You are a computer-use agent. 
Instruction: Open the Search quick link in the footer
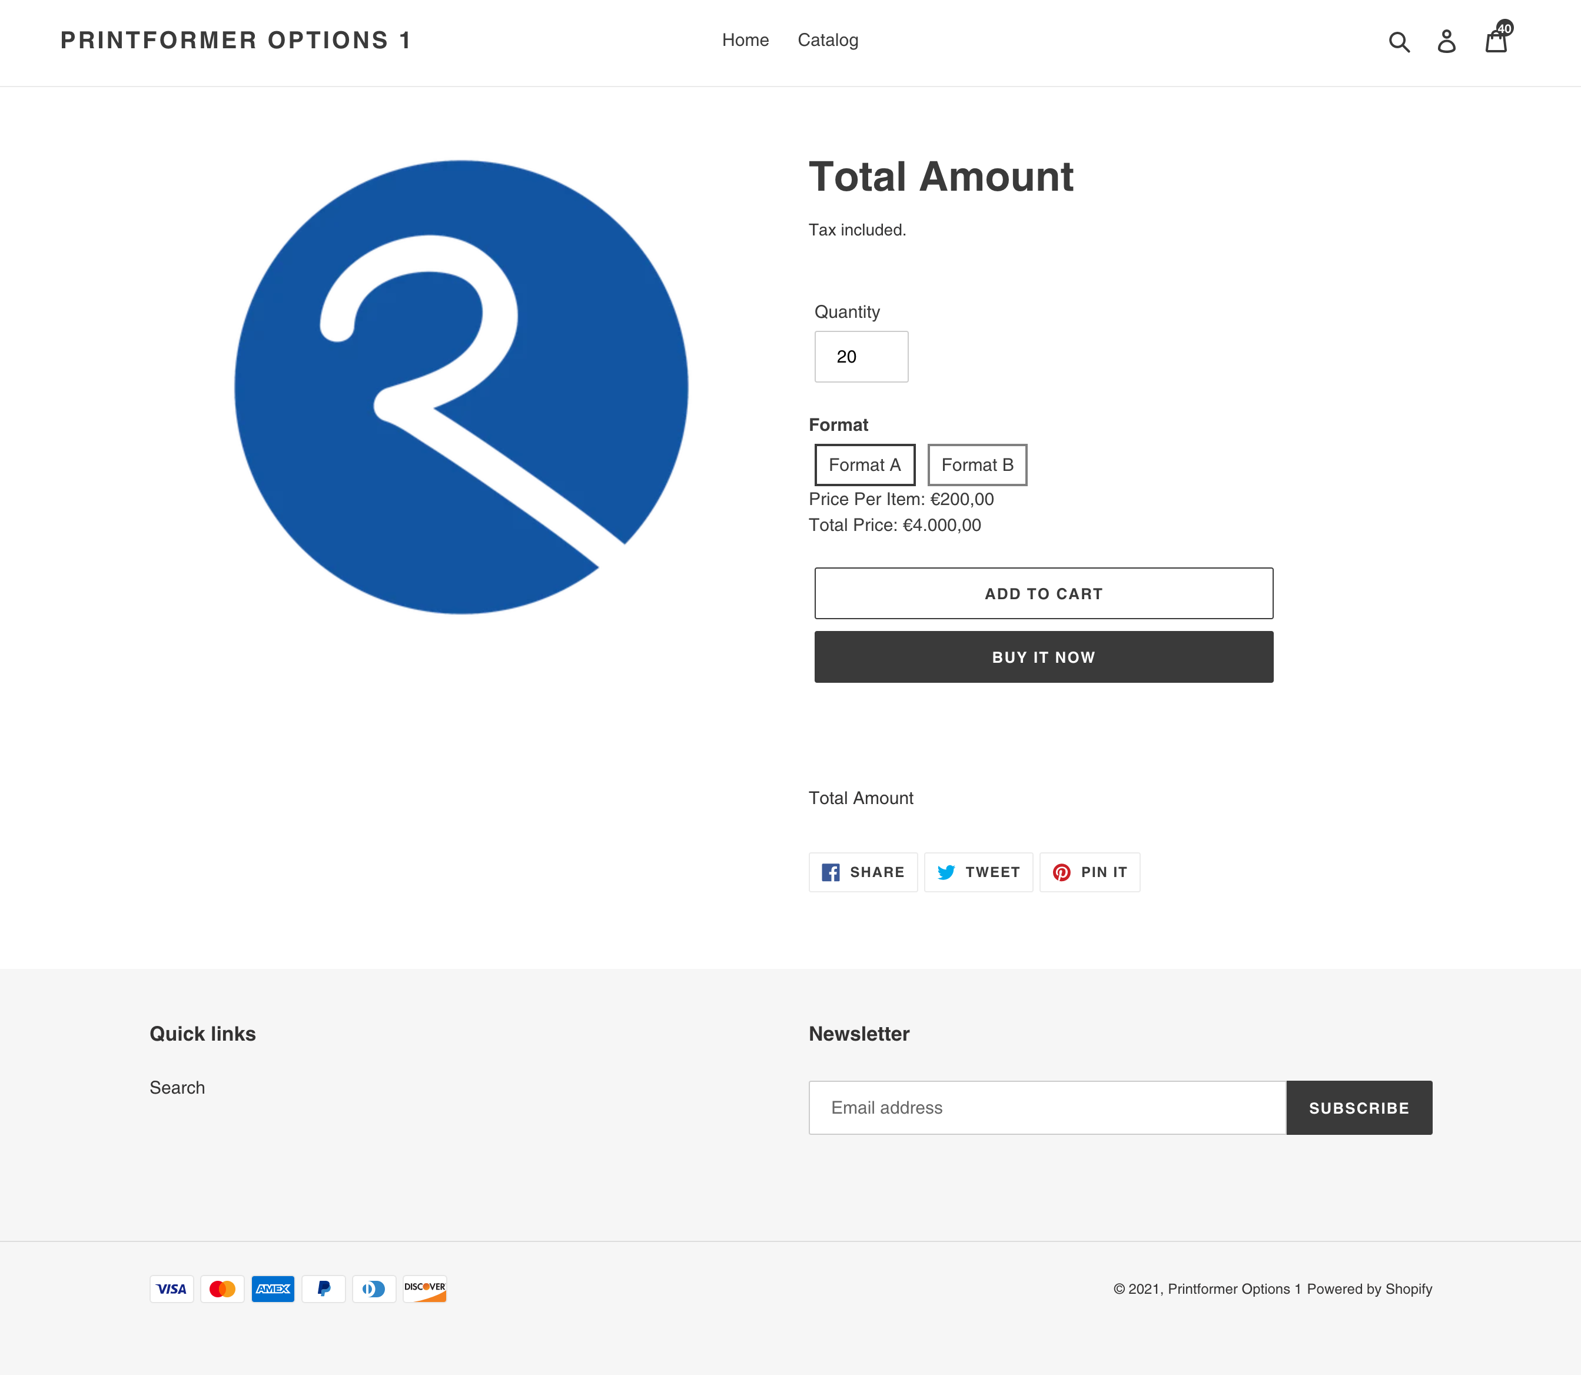pos(177,1088)
